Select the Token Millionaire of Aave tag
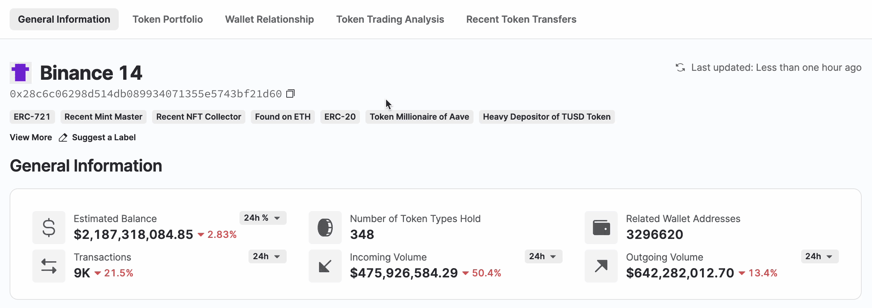Image resolution: width=872 pixels, height=308 pixels. (419, 117)
